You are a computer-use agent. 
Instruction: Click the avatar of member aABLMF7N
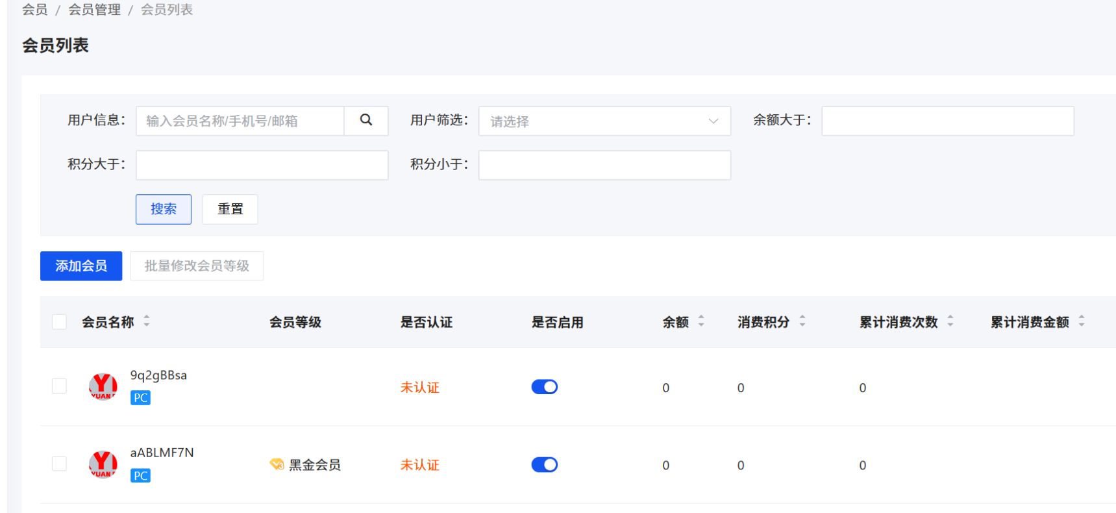click(x=103, y=464)
